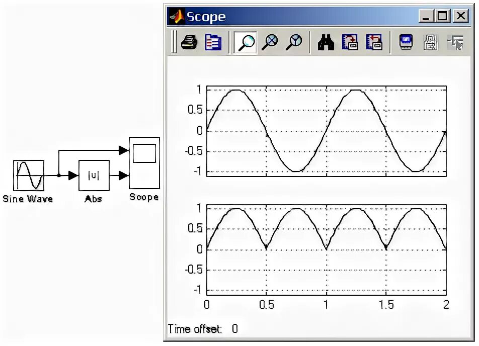Open the Abs block
Image resolution: width=479 pixels, height=346 pixels.
click(94, 175)
